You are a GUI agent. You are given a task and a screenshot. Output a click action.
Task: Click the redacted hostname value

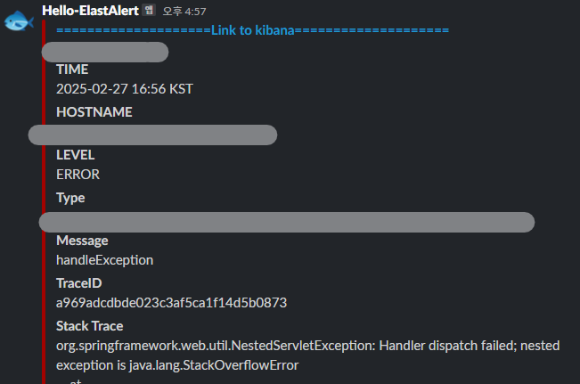click(152, 135)
